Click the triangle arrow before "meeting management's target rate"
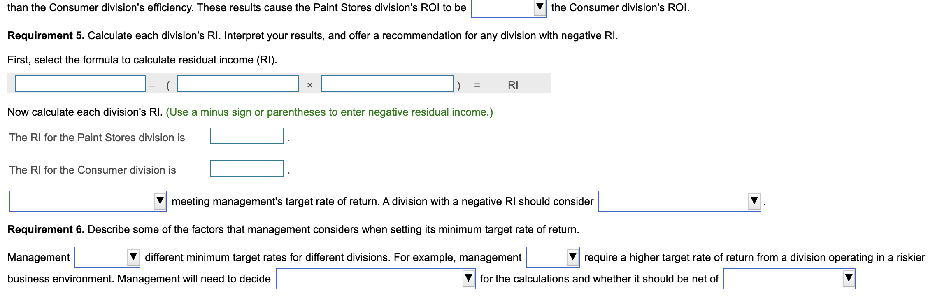 (x=161, y=201)
